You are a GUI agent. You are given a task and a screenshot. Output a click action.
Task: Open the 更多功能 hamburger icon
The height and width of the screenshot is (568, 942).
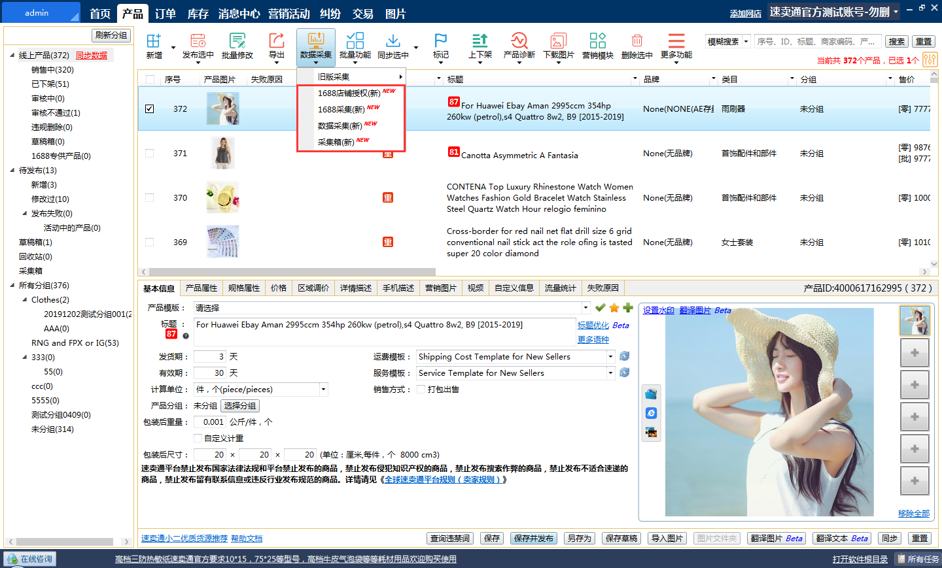pos(676,41)
